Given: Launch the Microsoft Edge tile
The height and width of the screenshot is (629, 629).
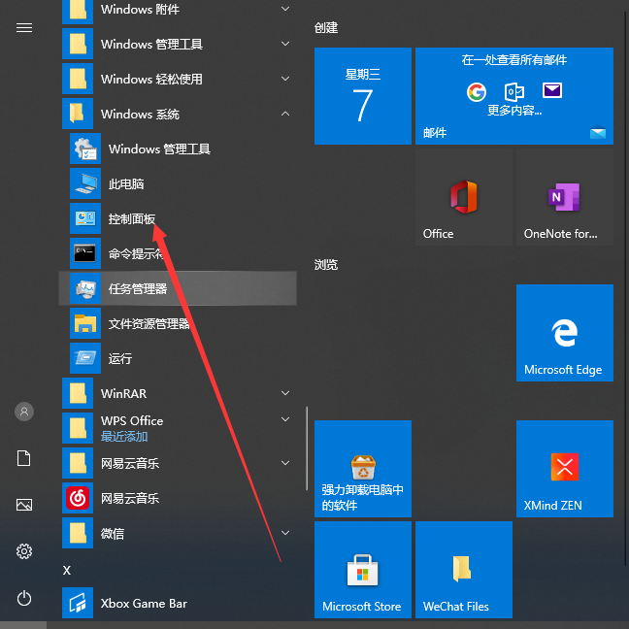Looking at the screenshot, I should click(564, 333).
